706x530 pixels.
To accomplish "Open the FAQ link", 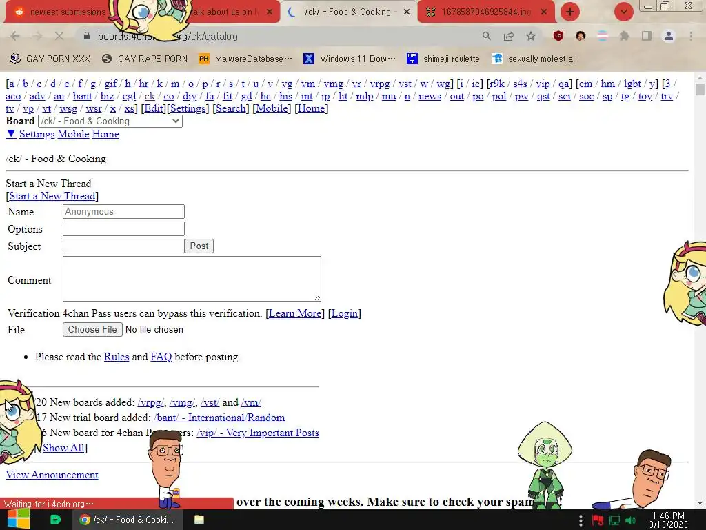I will [x=161, y=357].
